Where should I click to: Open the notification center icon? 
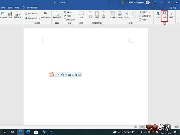[175, 132]
